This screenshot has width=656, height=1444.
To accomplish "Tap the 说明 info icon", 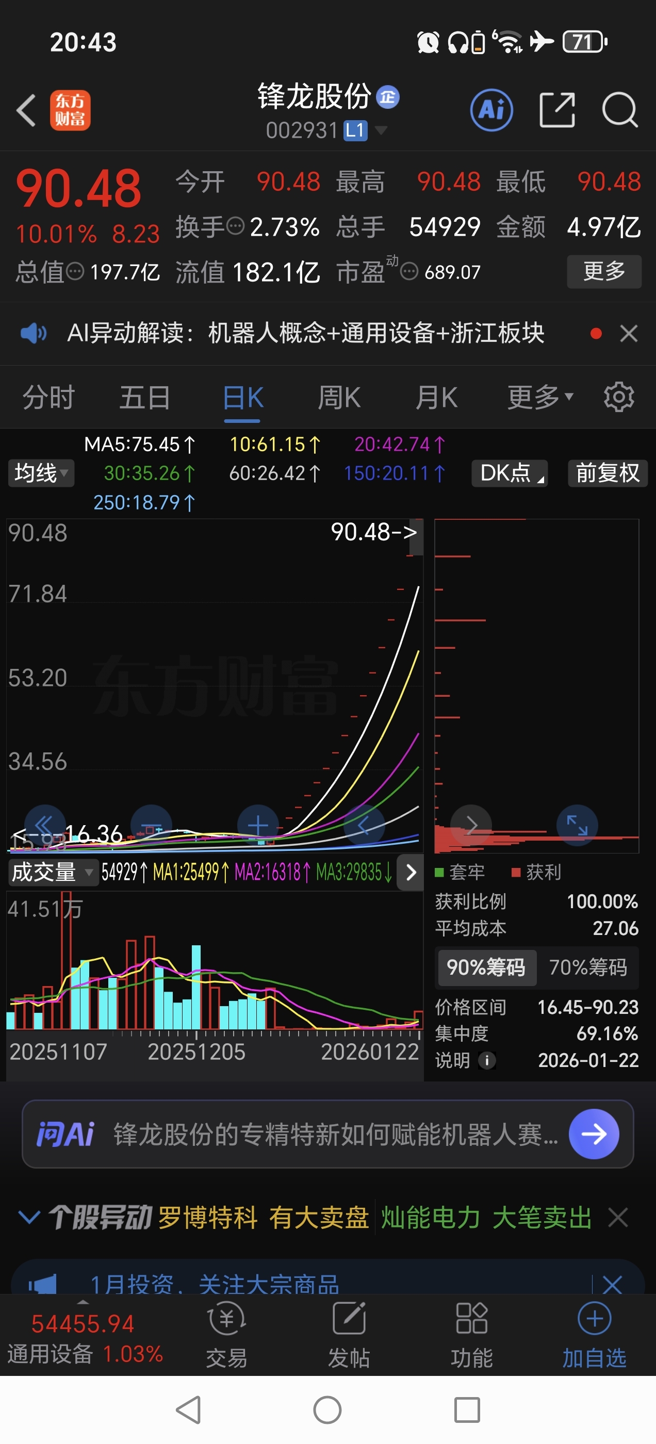I will (487, 1061).
